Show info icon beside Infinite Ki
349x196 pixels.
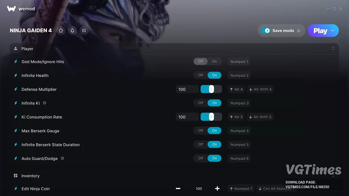44,103
